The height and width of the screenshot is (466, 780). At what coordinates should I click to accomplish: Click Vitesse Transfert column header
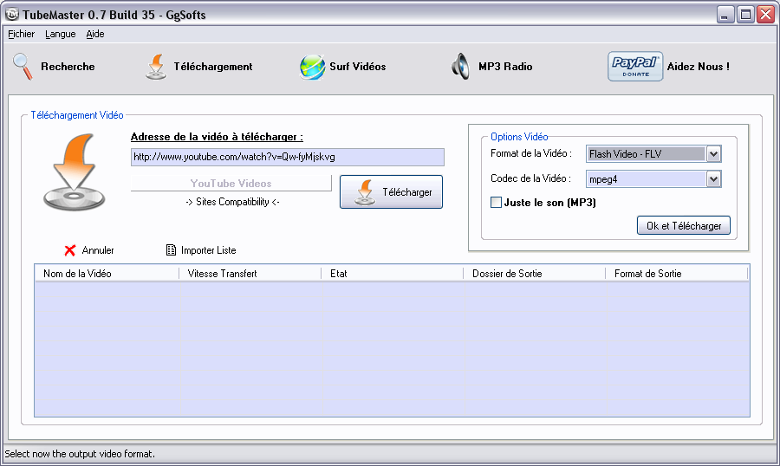[x=250, y=274]
